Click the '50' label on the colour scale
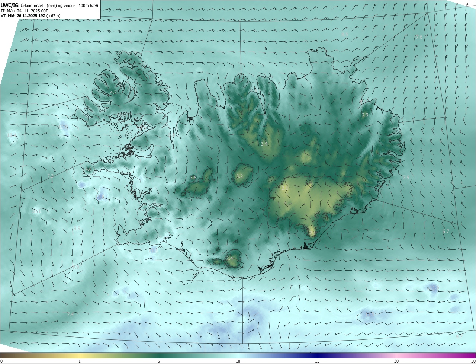476x364 pixels. [473, 361]
